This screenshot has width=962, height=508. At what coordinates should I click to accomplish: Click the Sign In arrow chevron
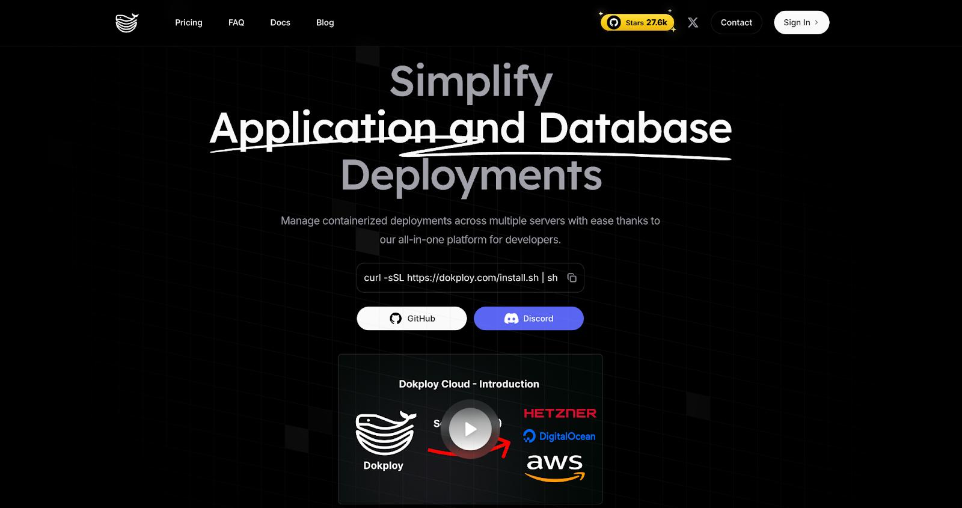pos(816,23)
